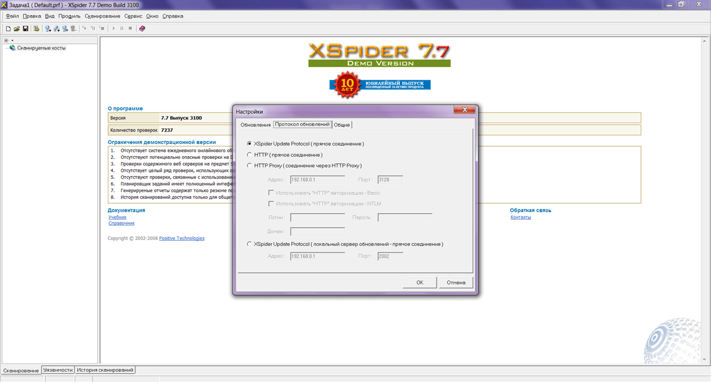
Task: Switch to bottom Сканирование tab
Action: click(x=21, y=370)
